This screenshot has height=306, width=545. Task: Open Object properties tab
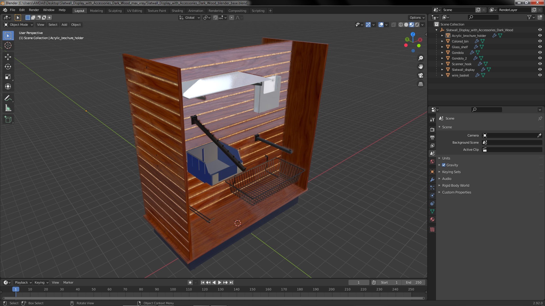[x=432, y=172]
